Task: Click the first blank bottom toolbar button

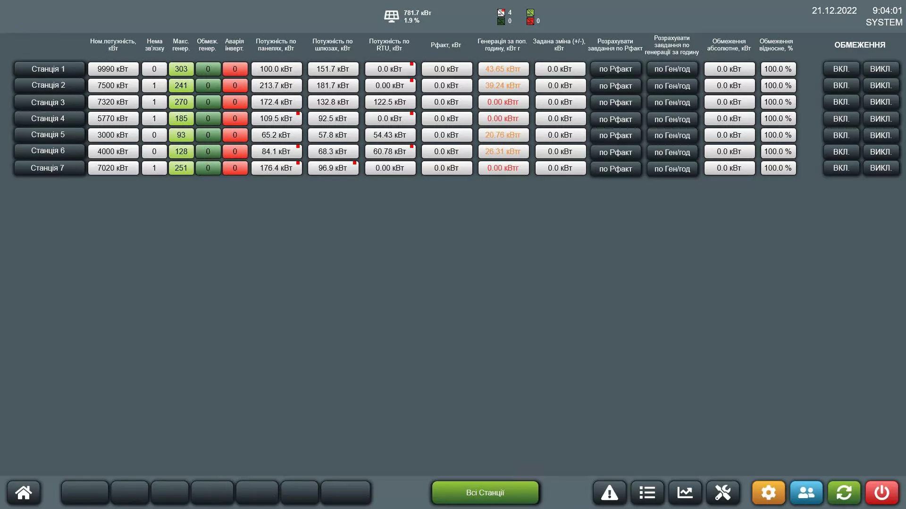Action: (85, 493)
